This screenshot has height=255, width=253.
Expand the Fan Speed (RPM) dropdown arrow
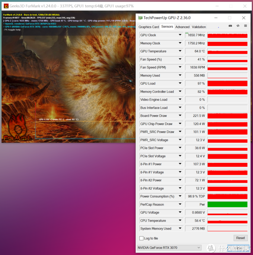coord(180,67)
